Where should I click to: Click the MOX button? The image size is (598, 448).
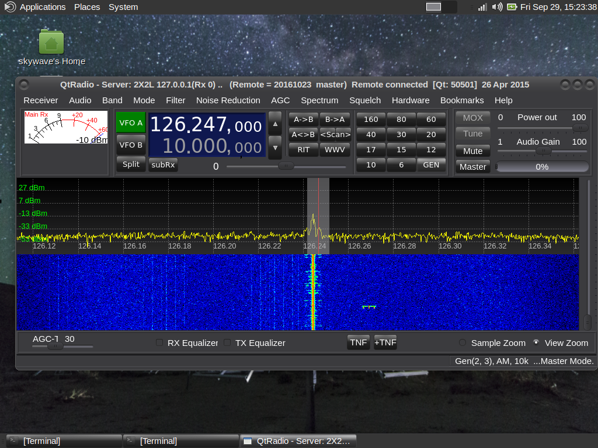click(472, 118)
